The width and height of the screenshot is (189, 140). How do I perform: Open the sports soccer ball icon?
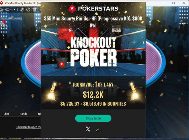[x=28, y=9]
